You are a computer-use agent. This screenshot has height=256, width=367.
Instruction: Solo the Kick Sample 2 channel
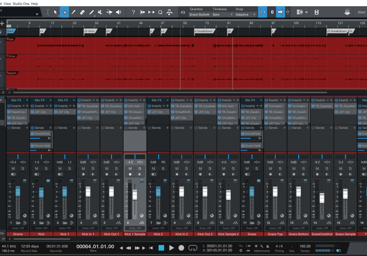tap(233, 169)
